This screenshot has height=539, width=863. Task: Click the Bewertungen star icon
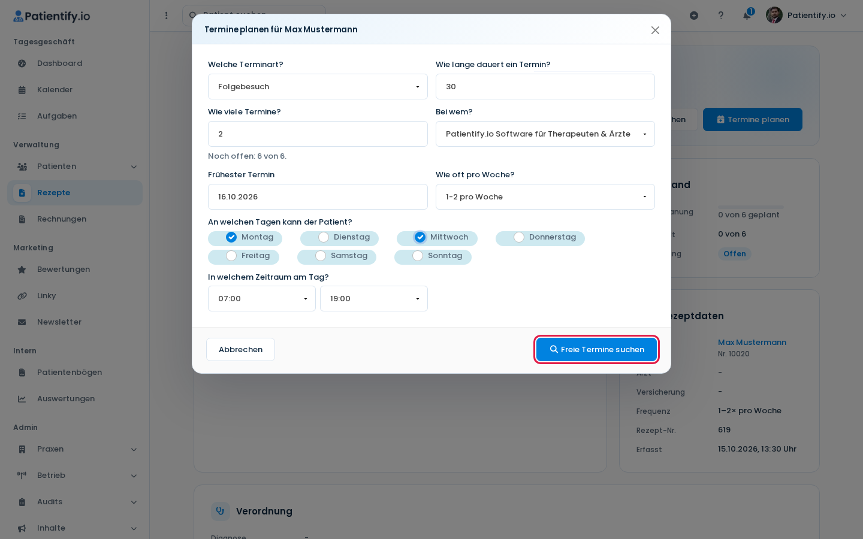point(22,269)
